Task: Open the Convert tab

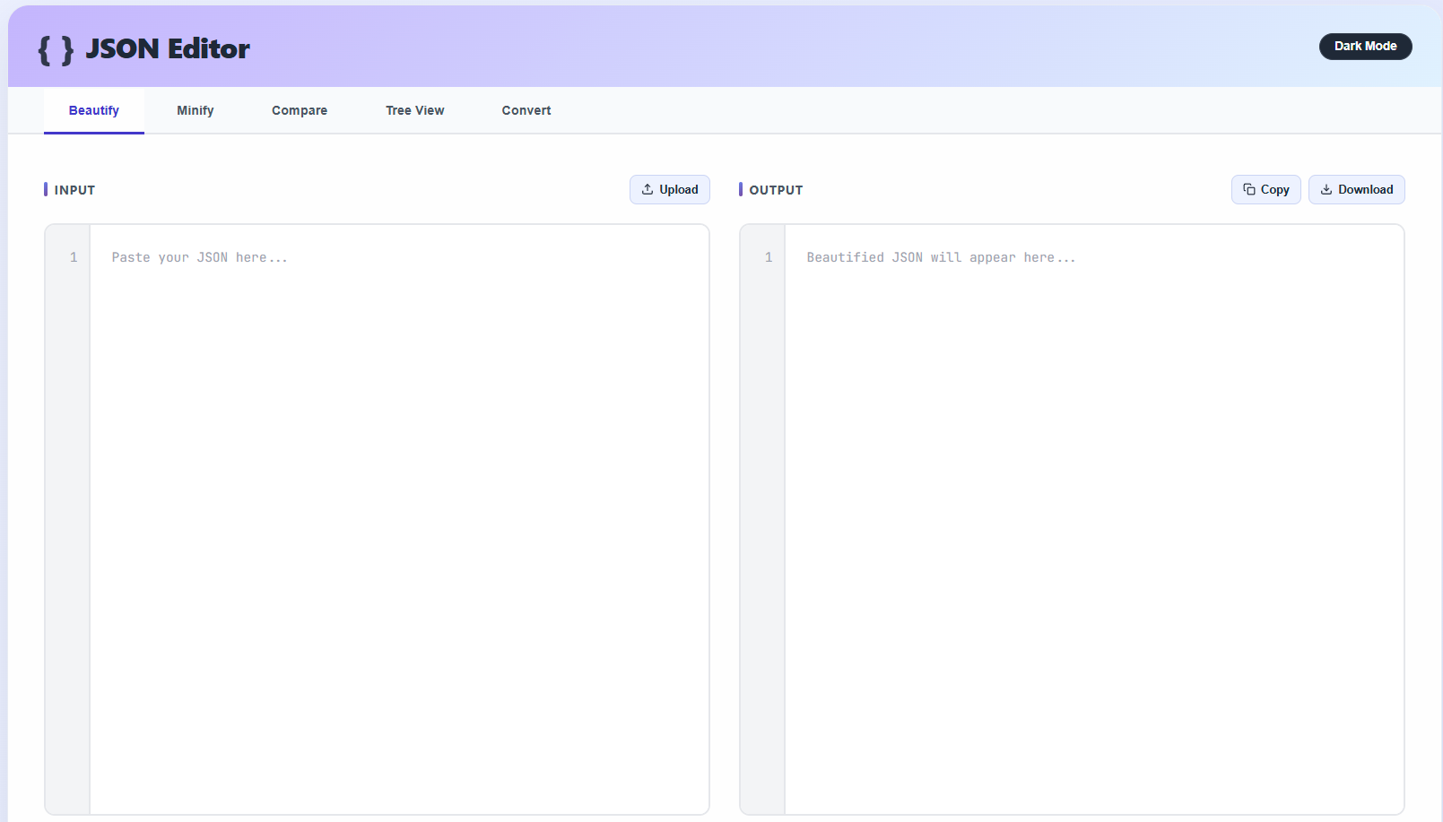Action: [526, 109]
